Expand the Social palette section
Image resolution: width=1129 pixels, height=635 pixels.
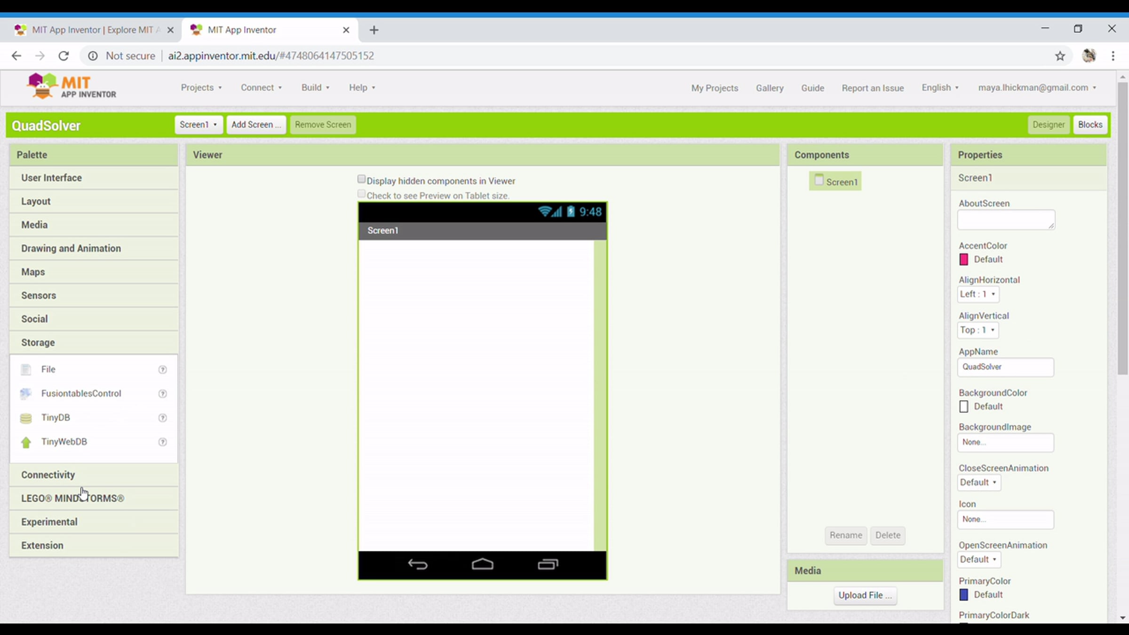(x=94, y=319)
